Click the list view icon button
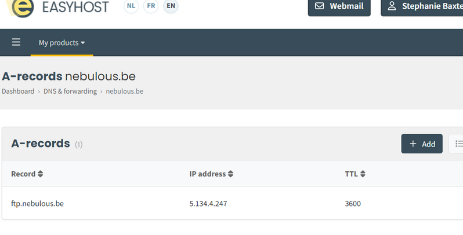 pos(458,144)
